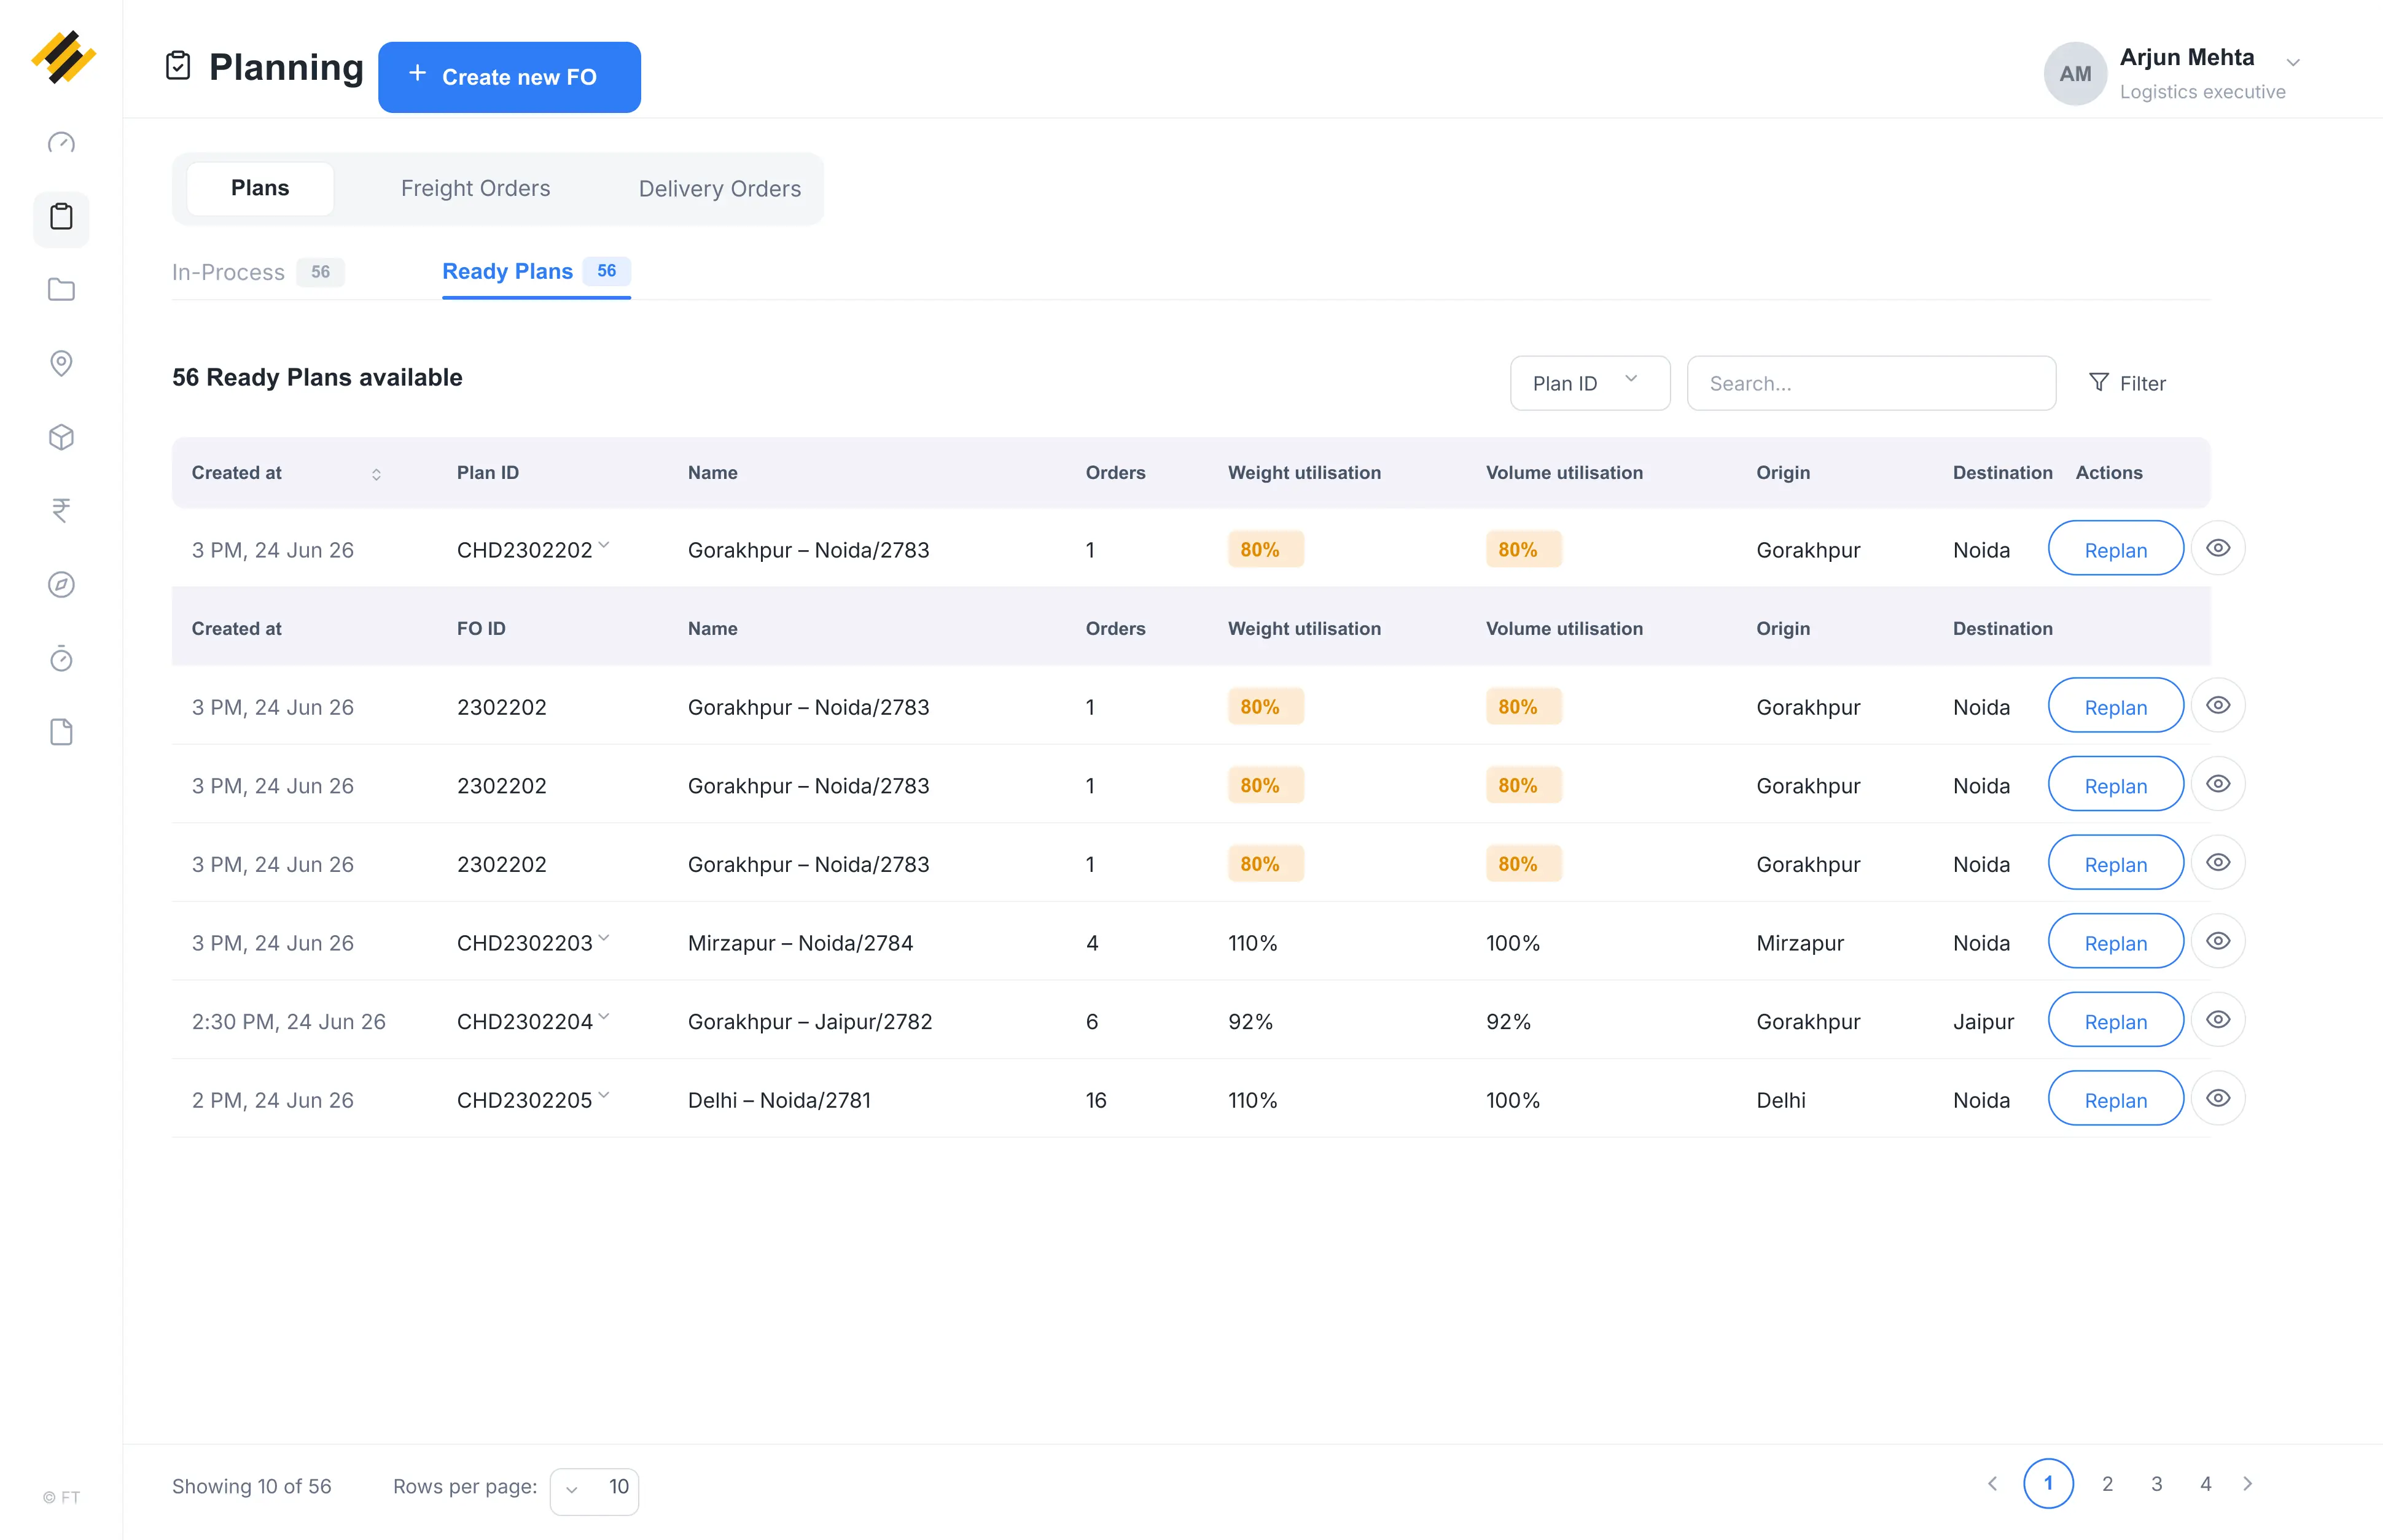Replan the Mirzapur – Noida/2784 plan
The height and width of the screenshot is (1540, 2383).
pos(2115,941)
